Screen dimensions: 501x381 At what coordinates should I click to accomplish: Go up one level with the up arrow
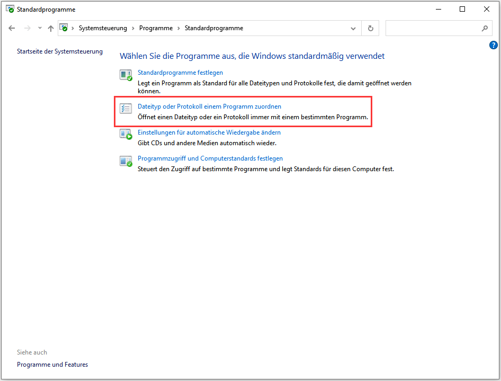tap(50, 28)
